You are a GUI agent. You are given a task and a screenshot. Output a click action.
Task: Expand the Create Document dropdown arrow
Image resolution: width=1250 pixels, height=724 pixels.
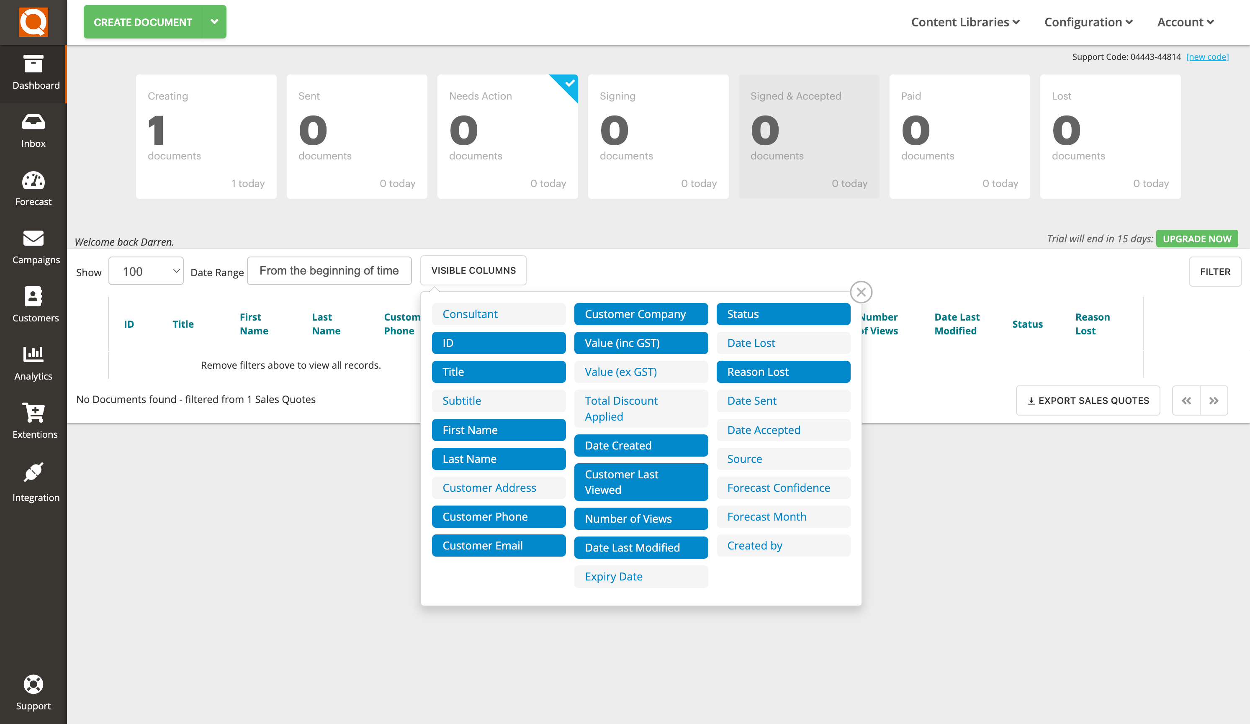(x=214, y=21)
